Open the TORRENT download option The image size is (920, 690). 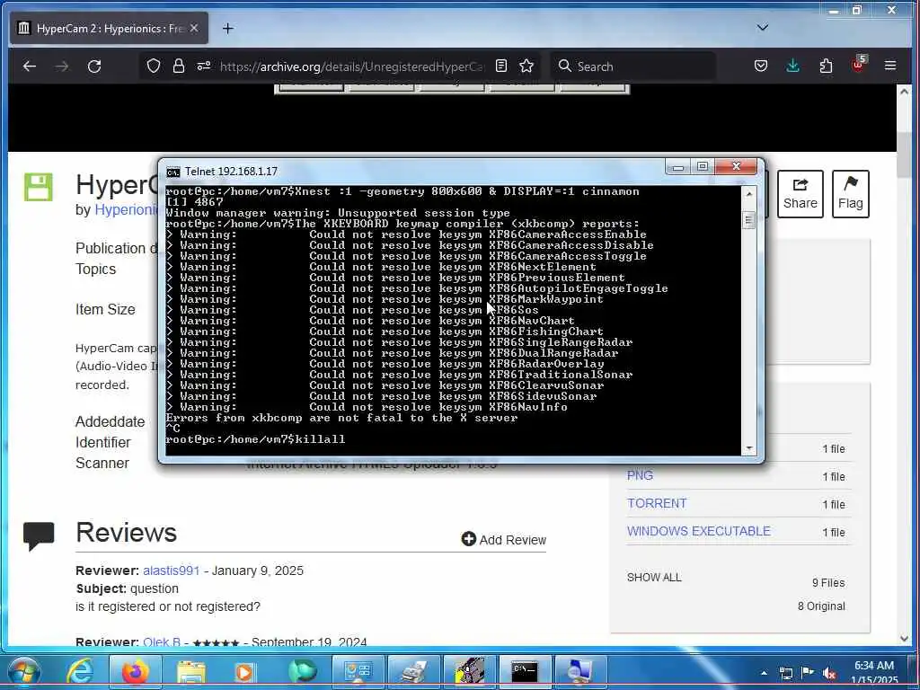(657, 504)
